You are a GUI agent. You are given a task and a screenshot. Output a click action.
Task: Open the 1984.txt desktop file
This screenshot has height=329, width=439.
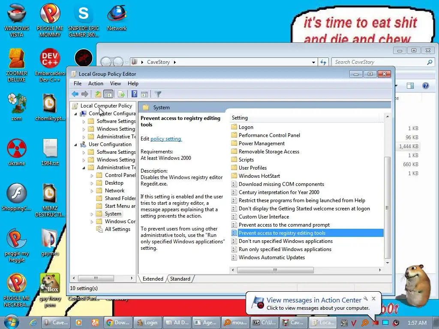pos(50,152)
